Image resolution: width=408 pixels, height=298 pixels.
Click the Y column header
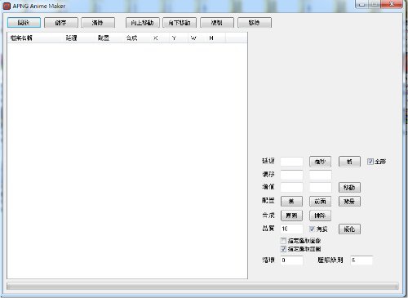178,38
